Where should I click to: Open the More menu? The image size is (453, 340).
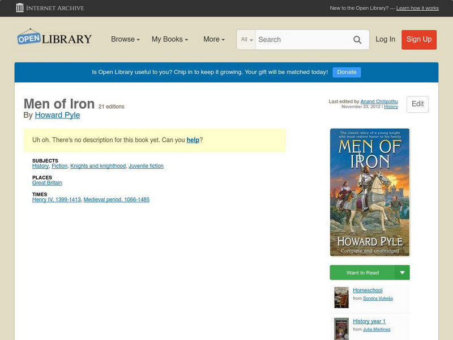tap(213, 39)
